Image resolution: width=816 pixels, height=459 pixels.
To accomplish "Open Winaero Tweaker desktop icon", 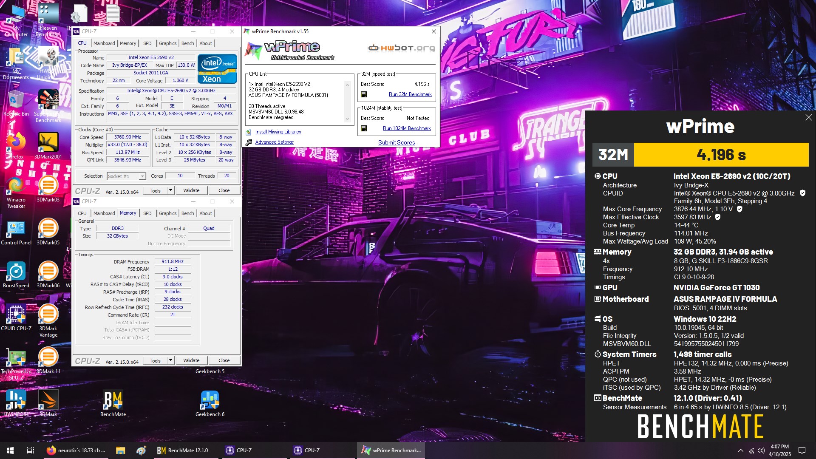I will click(16, 192).
